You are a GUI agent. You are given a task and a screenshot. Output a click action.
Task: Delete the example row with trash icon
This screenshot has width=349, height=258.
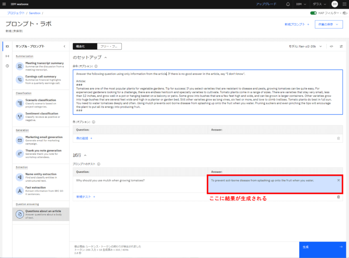pos(339,138)
